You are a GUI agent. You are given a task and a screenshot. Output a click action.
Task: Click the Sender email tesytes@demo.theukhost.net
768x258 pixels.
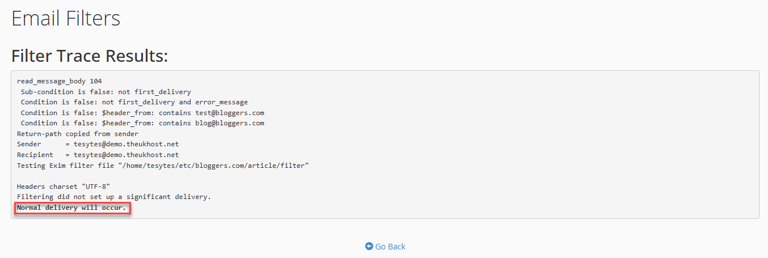coord(126,144)
